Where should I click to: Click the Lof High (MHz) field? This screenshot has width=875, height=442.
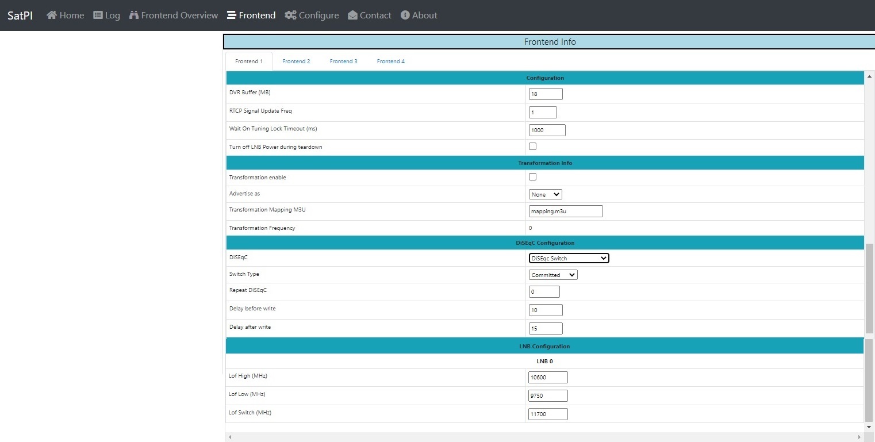click(x=548, y=377)
